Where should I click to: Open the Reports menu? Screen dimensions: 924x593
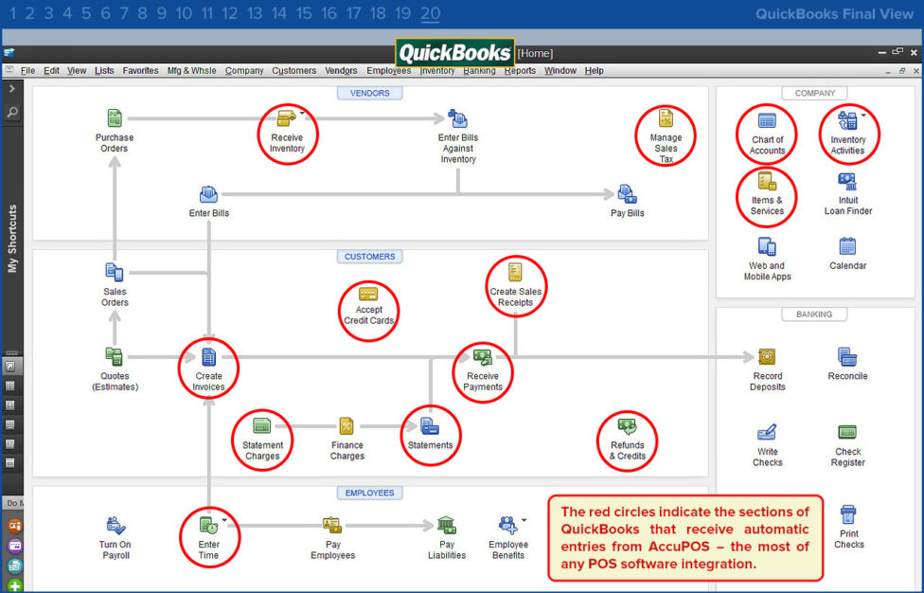pos(520,71)
